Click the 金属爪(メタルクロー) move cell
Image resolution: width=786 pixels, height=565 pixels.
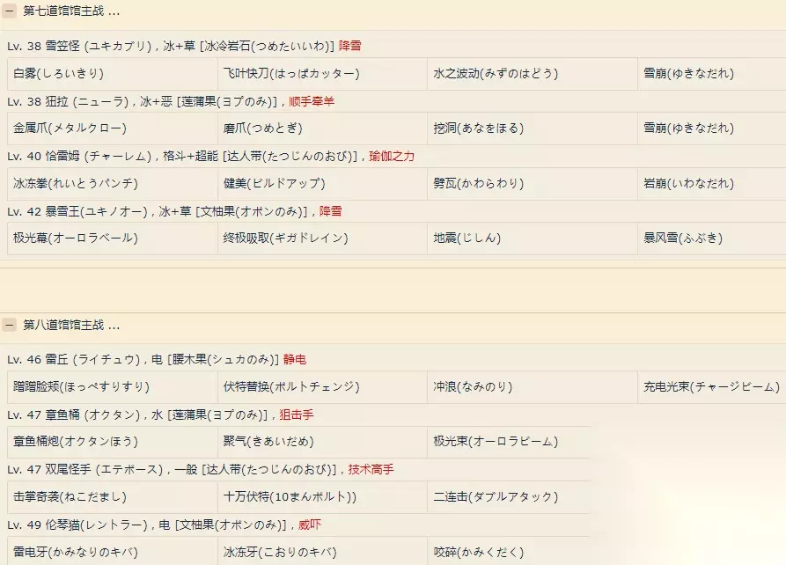tap(113, 128)
